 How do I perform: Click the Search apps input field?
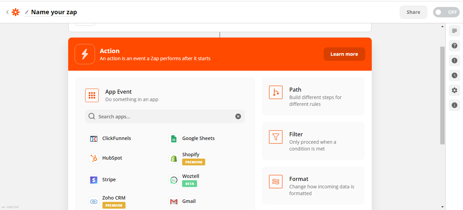click(x=165, y=116)
